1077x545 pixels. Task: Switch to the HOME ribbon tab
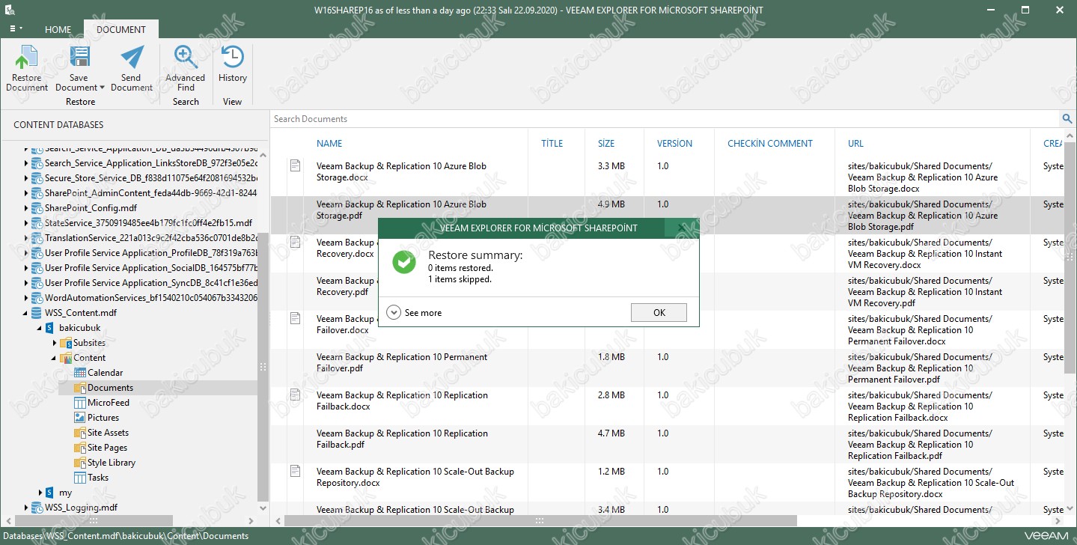58,30
